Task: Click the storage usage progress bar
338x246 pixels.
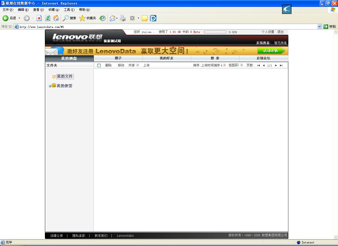Action: coord(215,32)
